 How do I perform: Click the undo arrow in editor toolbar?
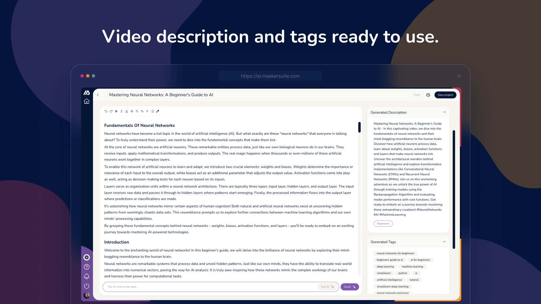click(106, 111)
